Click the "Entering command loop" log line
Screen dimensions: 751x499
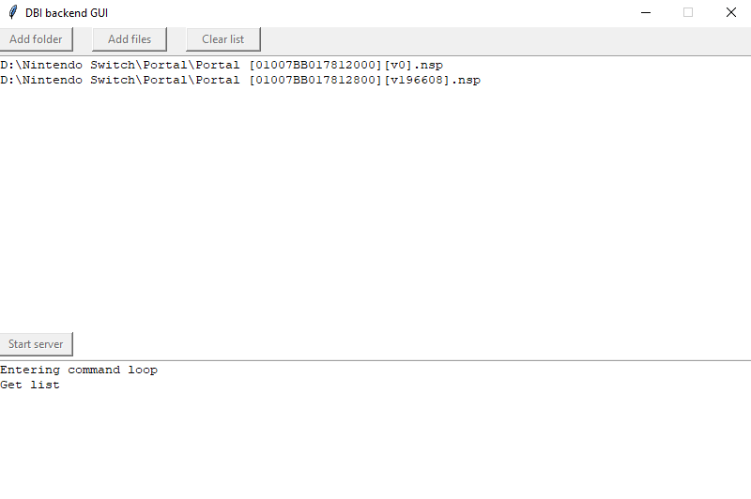click(79, 370)
